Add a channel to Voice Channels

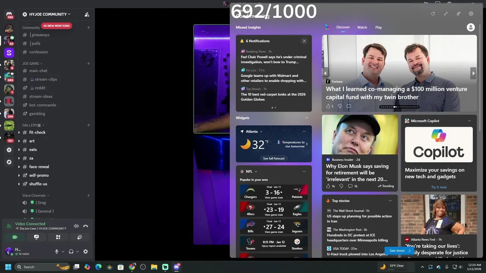pyautogui.click(x=88, y=196)
